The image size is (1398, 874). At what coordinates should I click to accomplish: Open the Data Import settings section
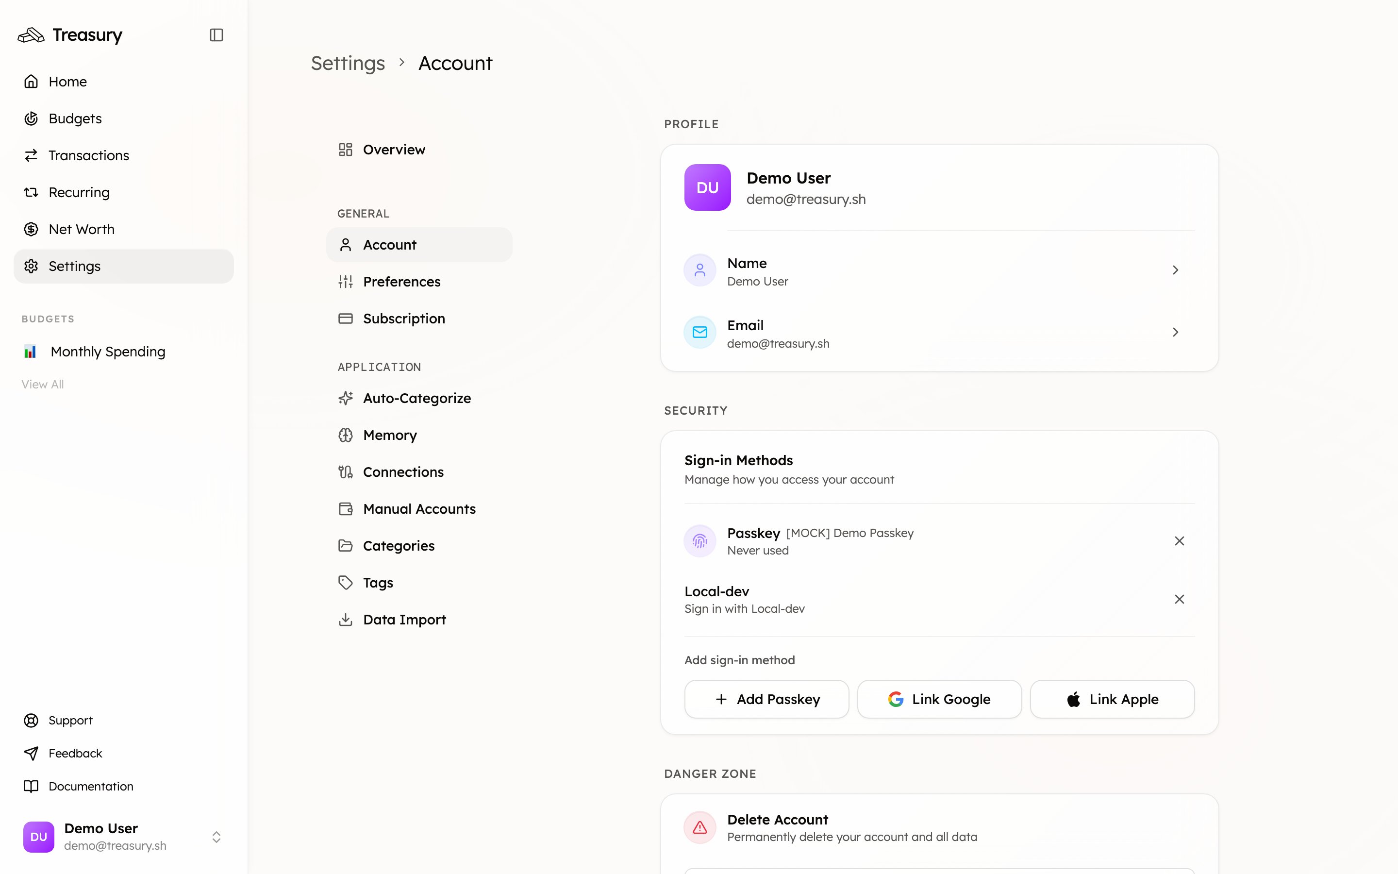tap(419, 620)
